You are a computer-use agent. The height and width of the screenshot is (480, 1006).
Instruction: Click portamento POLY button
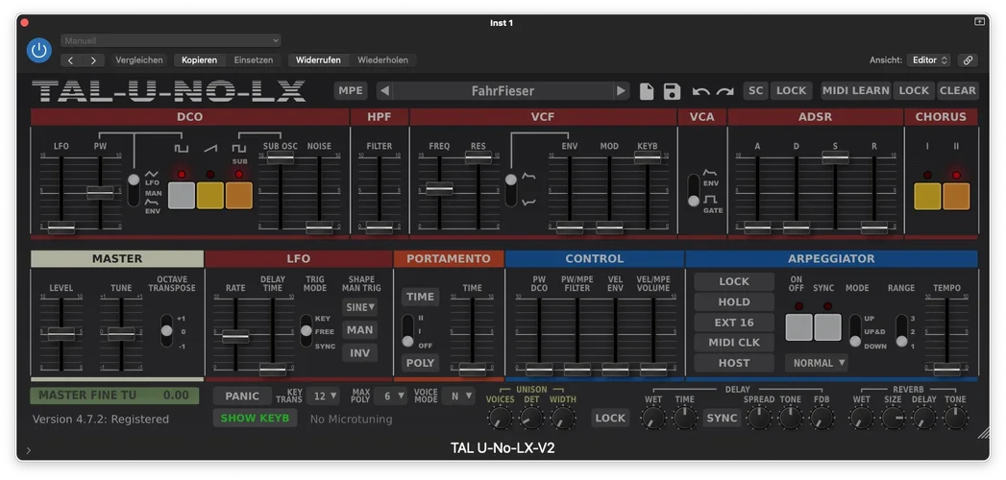(420, 363)
